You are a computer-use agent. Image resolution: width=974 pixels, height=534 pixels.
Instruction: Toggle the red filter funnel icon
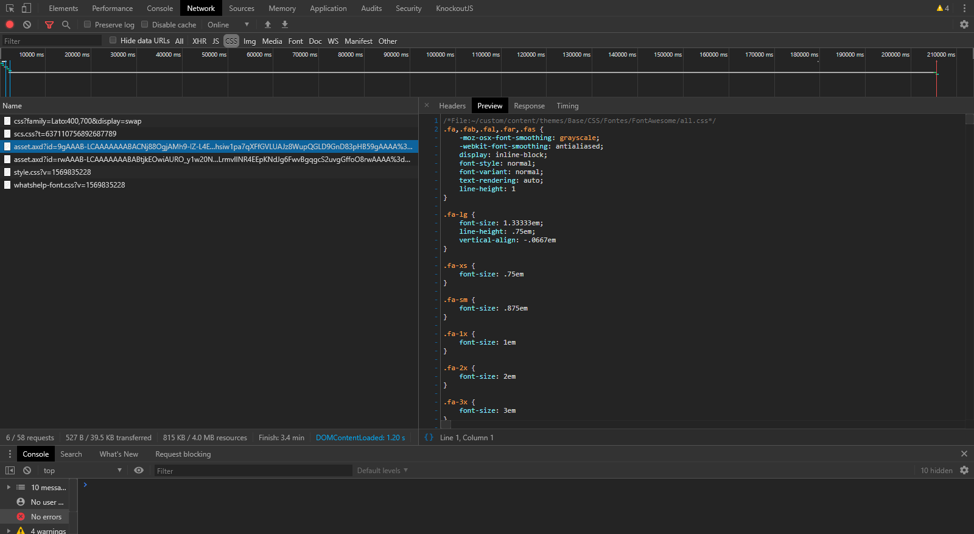[49, 25]
